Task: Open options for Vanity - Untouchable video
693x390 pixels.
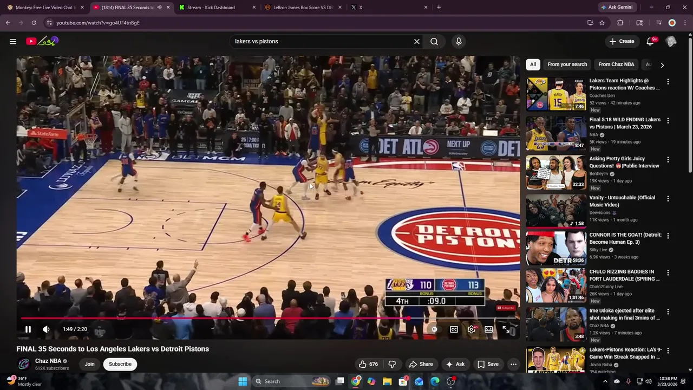Action: (668, 199)
